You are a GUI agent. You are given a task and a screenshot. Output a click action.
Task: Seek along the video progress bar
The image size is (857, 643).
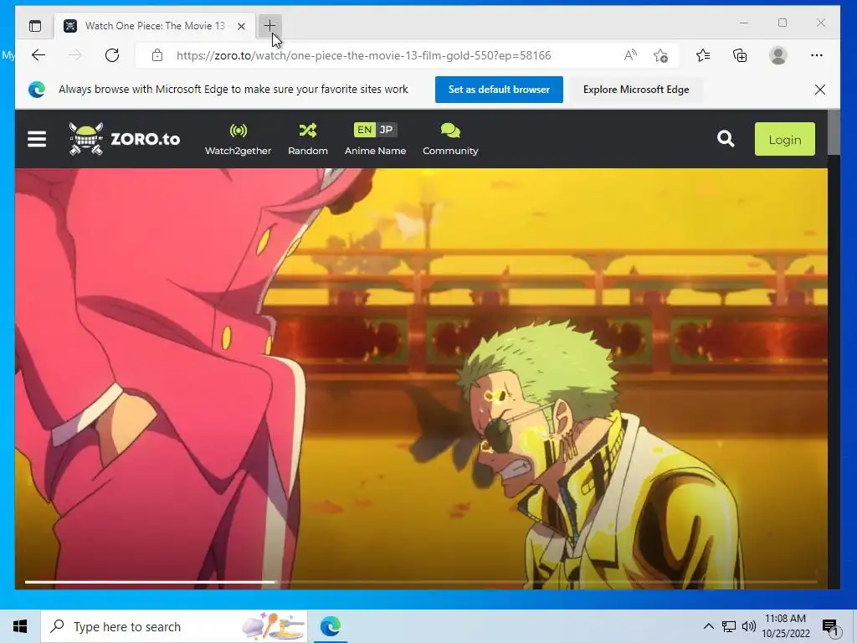[421, 582]
